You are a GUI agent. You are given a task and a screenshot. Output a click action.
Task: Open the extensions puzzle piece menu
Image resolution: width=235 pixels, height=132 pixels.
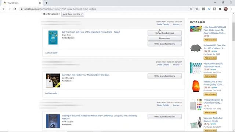point(220,9)
